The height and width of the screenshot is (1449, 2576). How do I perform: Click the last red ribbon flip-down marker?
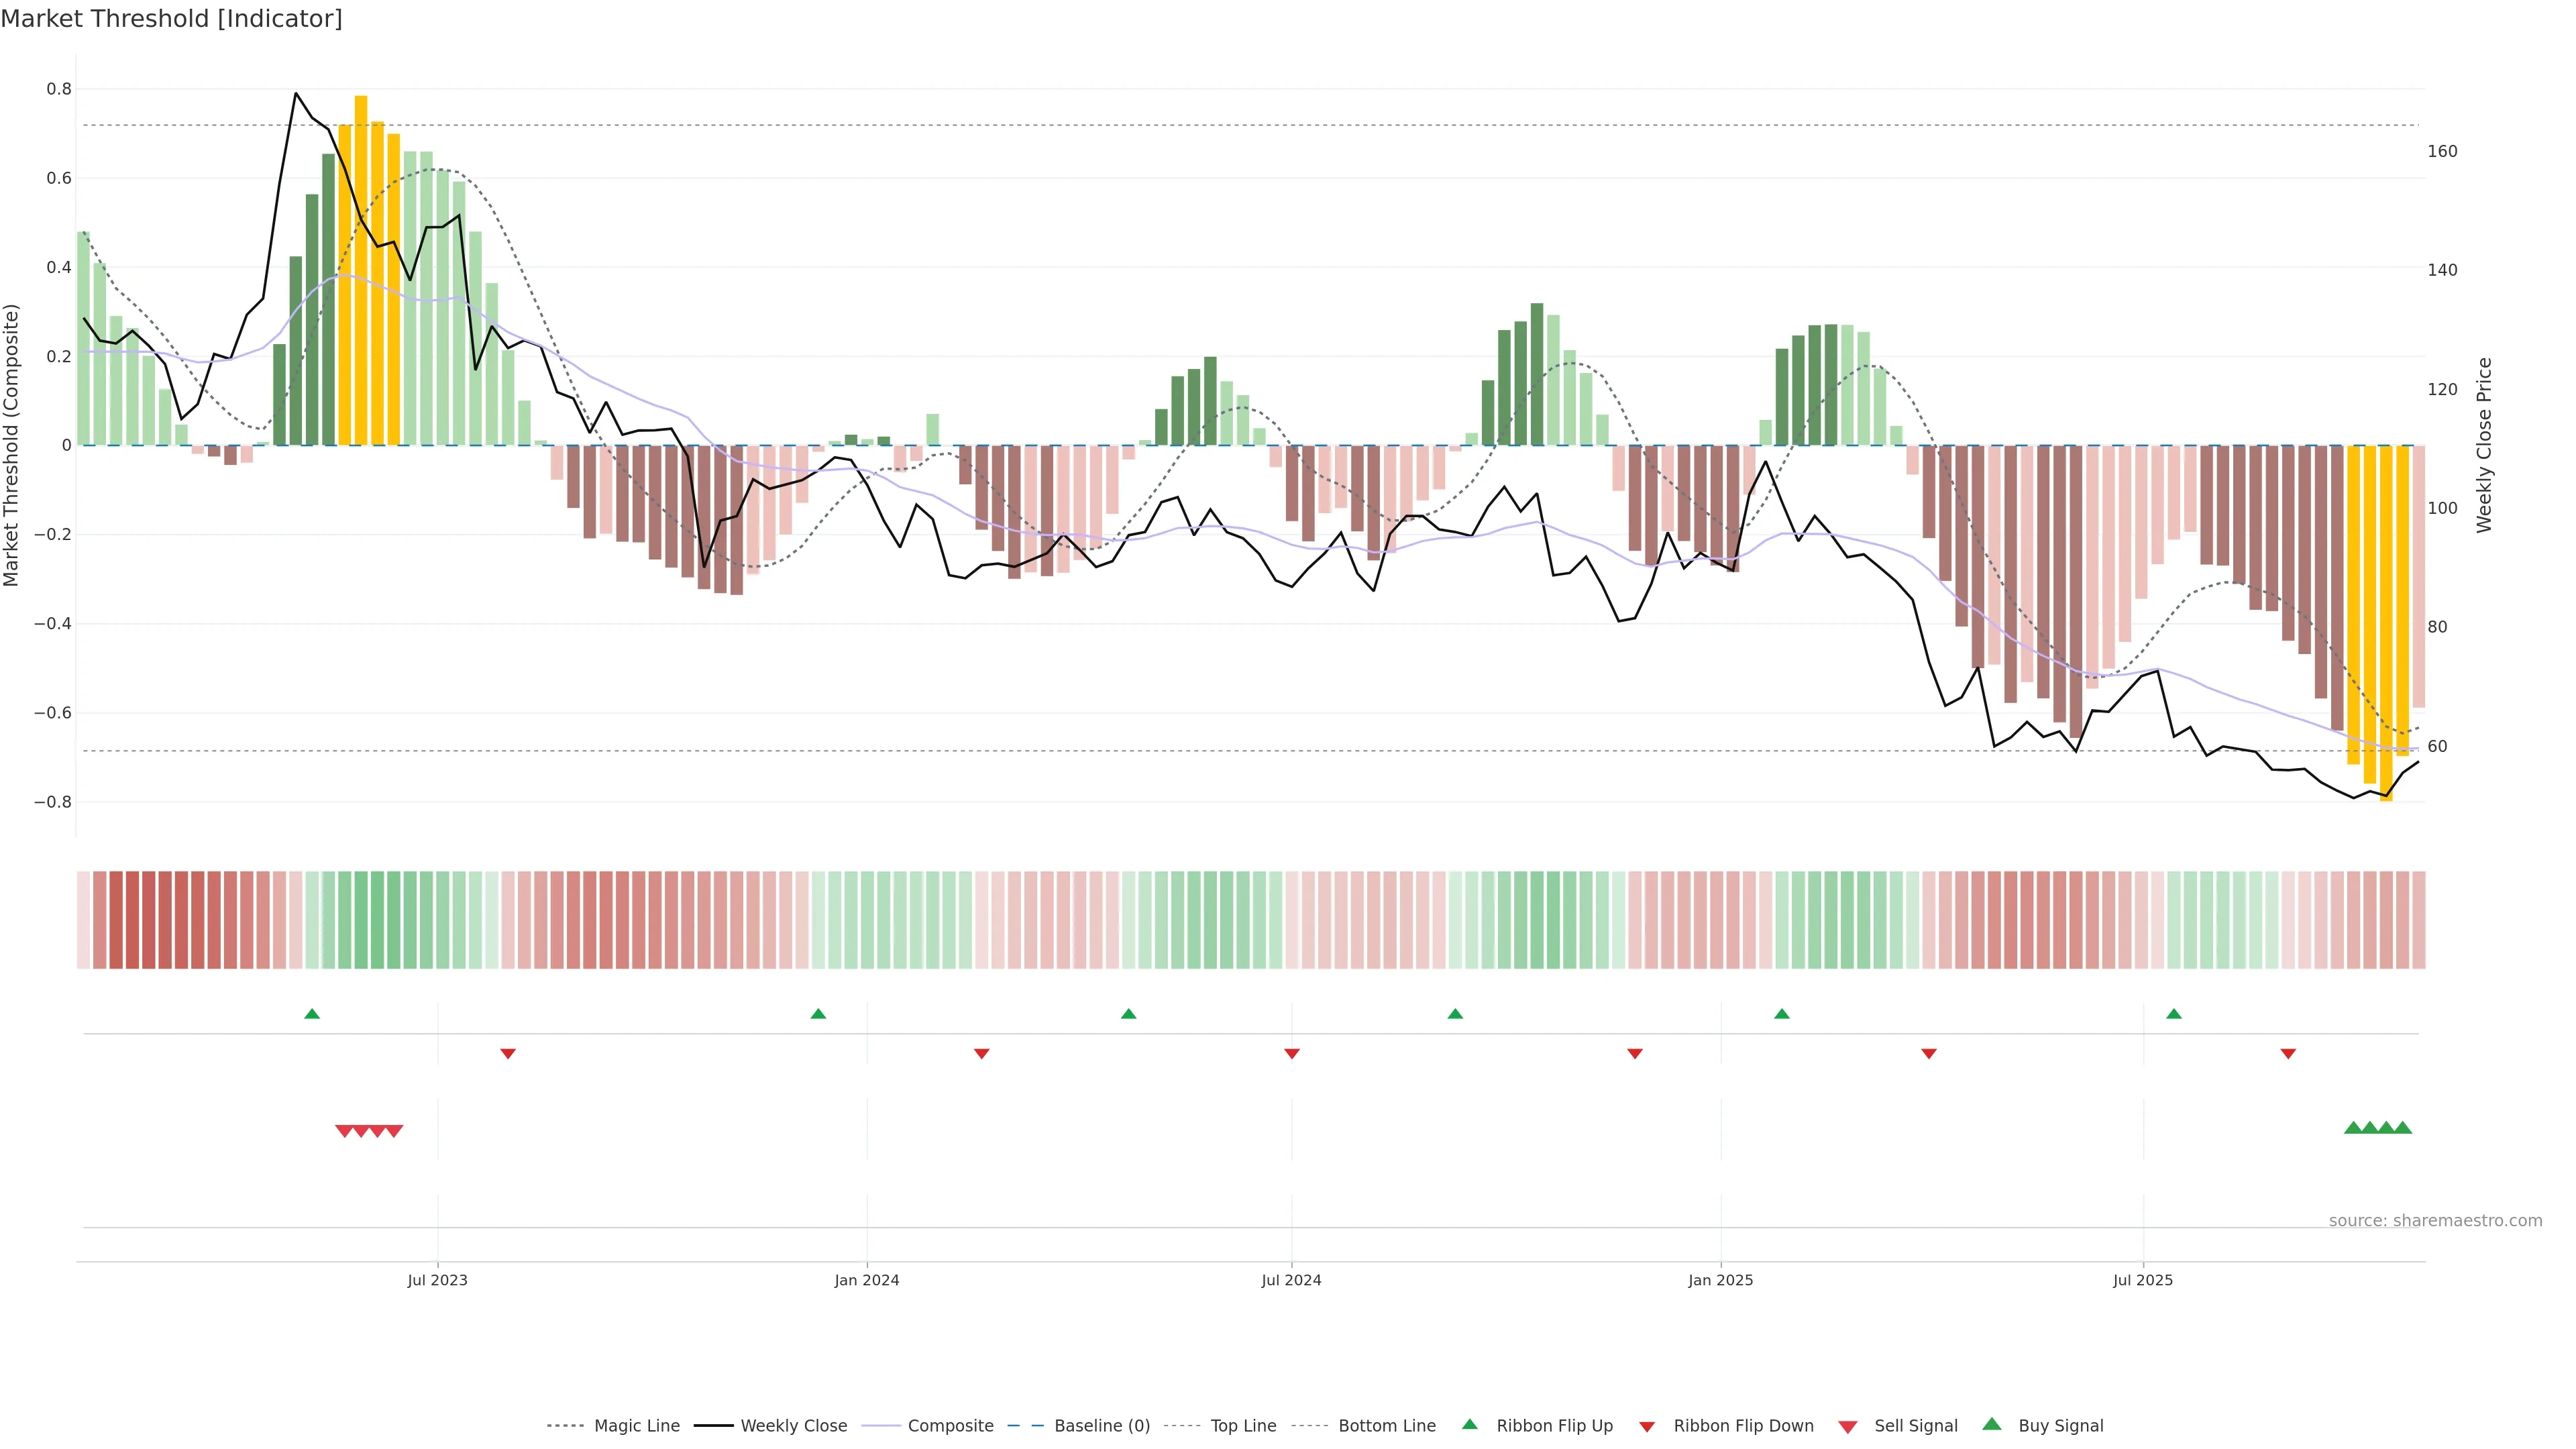tap(2288, 1054)
